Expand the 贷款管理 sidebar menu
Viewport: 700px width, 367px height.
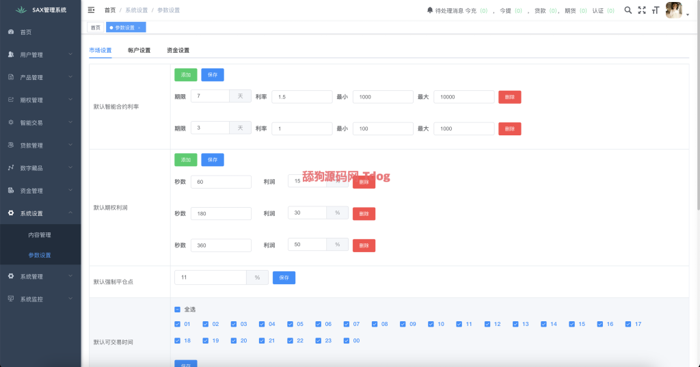coord(40,146)
